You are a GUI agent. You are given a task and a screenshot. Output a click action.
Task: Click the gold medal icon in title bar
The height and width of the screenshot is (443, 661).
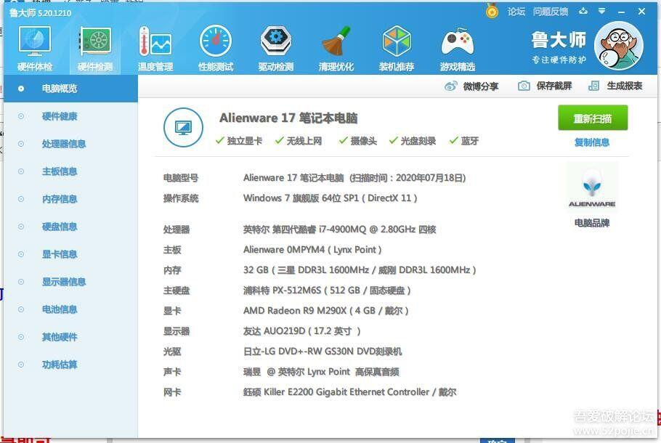tap(492, 12)
